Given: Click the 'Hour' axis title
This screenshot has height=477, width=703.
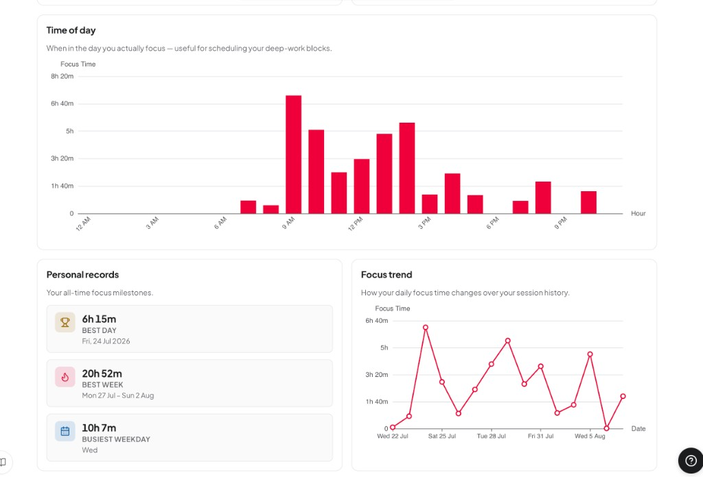Looking at the screenshot, I should click(x=638, y=213).
